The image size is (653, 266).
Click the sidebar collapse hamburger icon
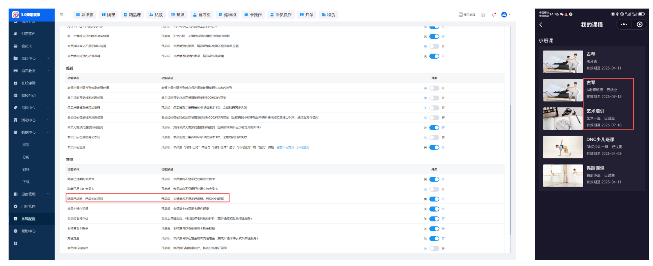click(x=61, y=15)
